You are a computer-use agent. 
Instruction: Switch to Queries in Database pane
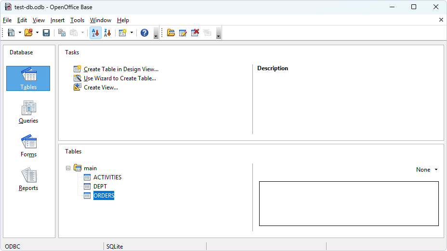[x=28, y=112]
